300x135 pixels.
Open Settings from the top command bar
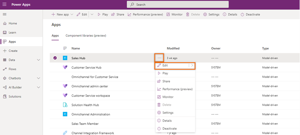(211, 14)
